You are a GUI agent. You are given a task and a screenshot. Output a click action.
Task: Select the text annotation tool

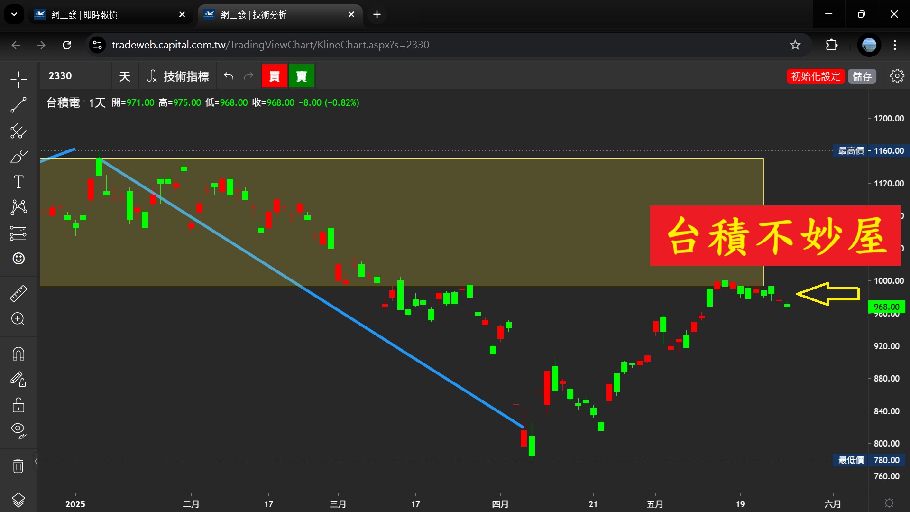click(x=18, y=182)
